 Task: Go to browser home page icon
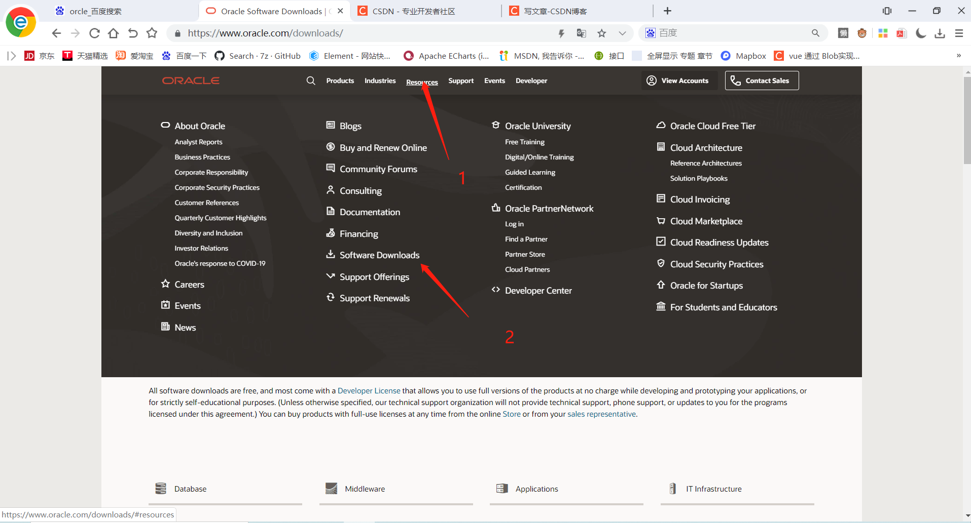114,33
